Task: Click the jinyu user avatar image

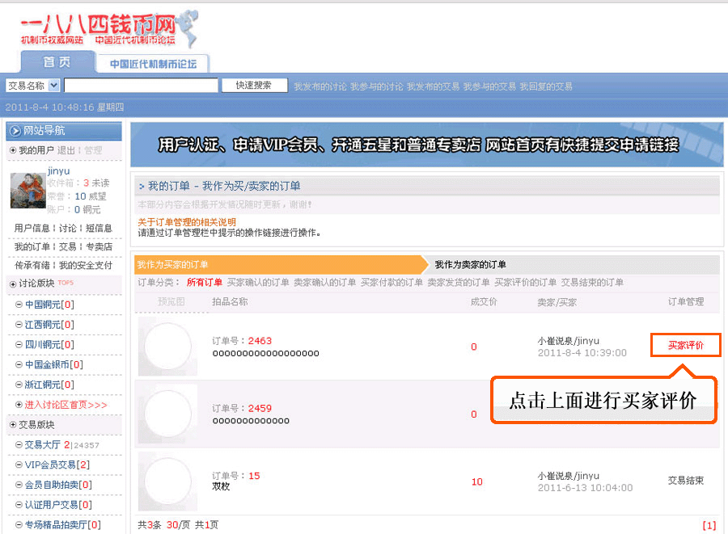Action: [28, 191]
